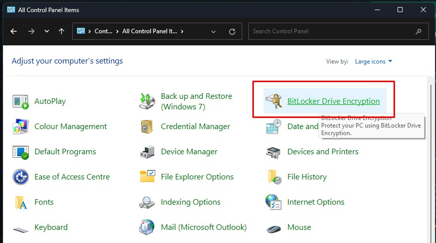436x243 pixels.
Task: Open File Explorer Options link
Action: 197,177
